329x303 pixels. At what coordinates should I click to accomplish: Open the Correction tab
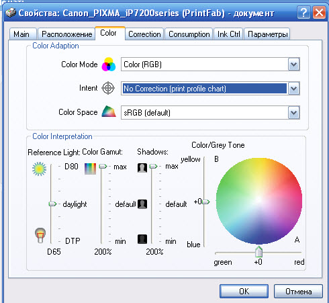144,34
